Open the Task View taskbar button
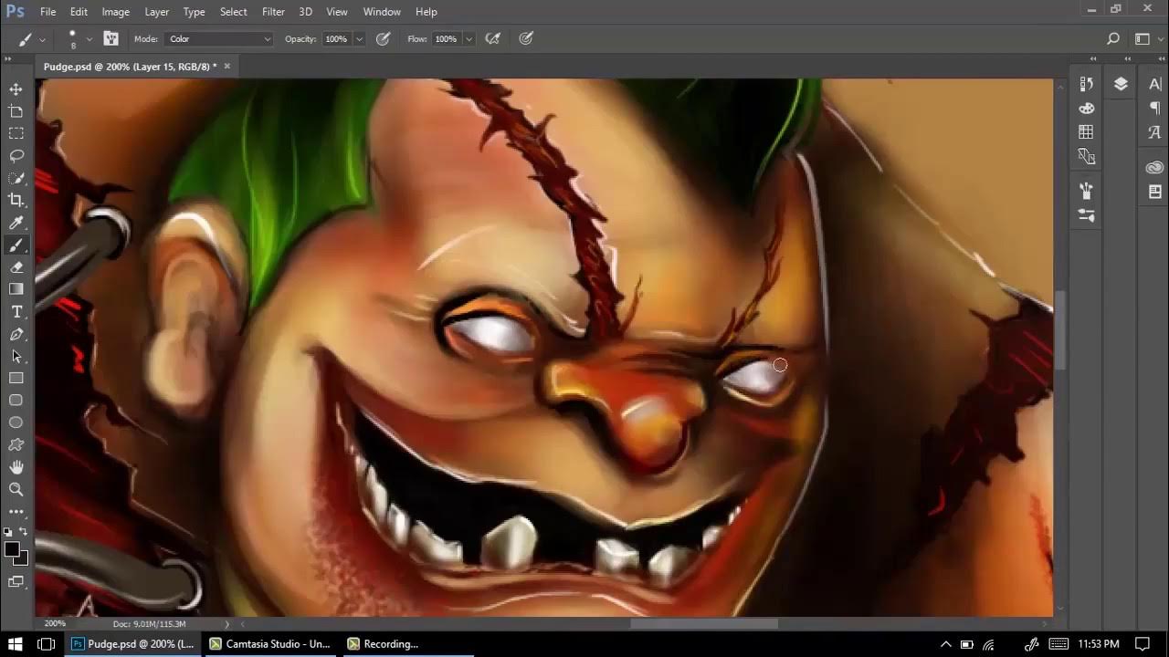Screen dimensions: 1169x657 46,643
